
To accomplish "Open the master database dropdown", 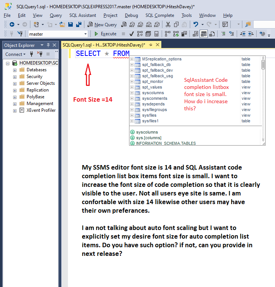I will coord(86,34).
